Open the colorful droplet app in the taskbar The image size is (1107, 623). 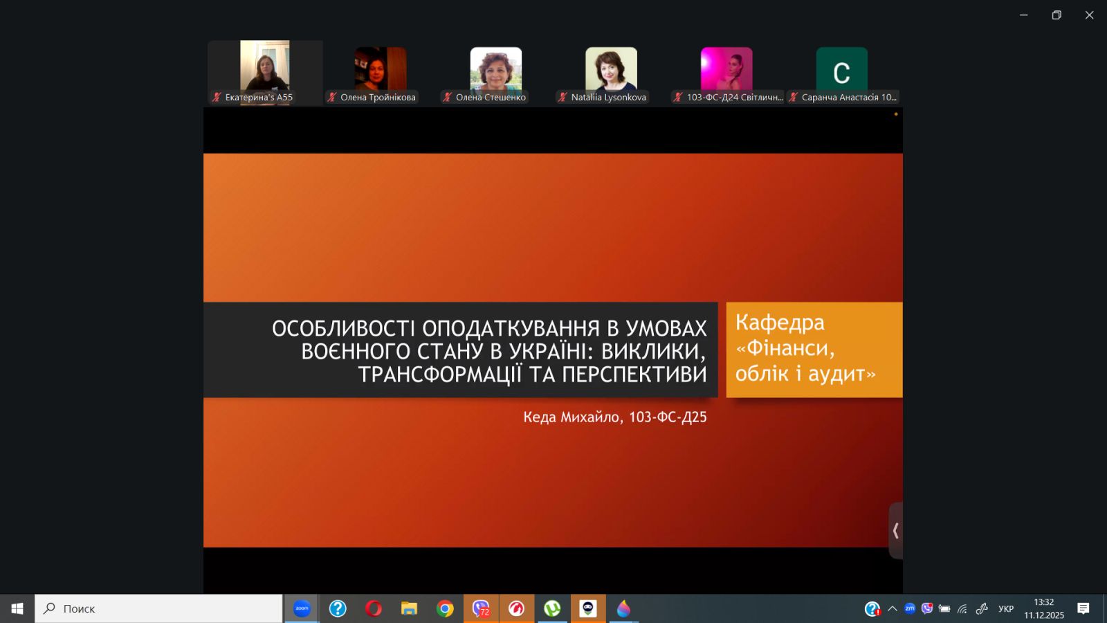(623, 608)
